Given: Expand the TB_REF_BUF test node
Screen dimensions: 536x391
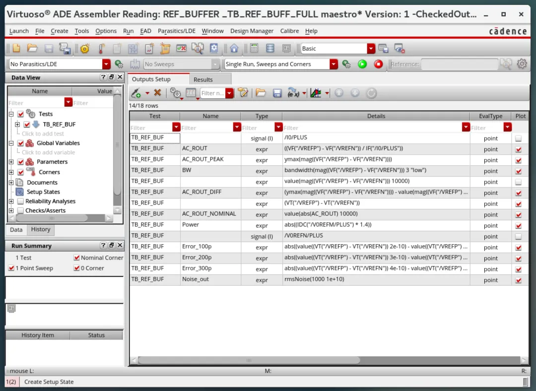Looking at the screenshot, I should tap(17, 125).
